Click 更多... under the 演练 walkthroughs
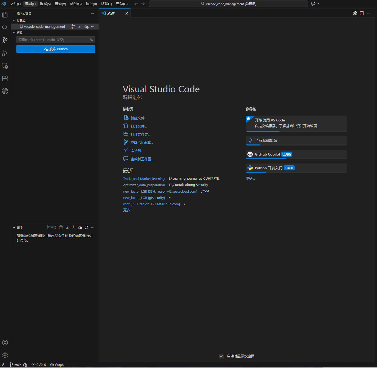Viewport: 377px width, 368px height. 250,178
